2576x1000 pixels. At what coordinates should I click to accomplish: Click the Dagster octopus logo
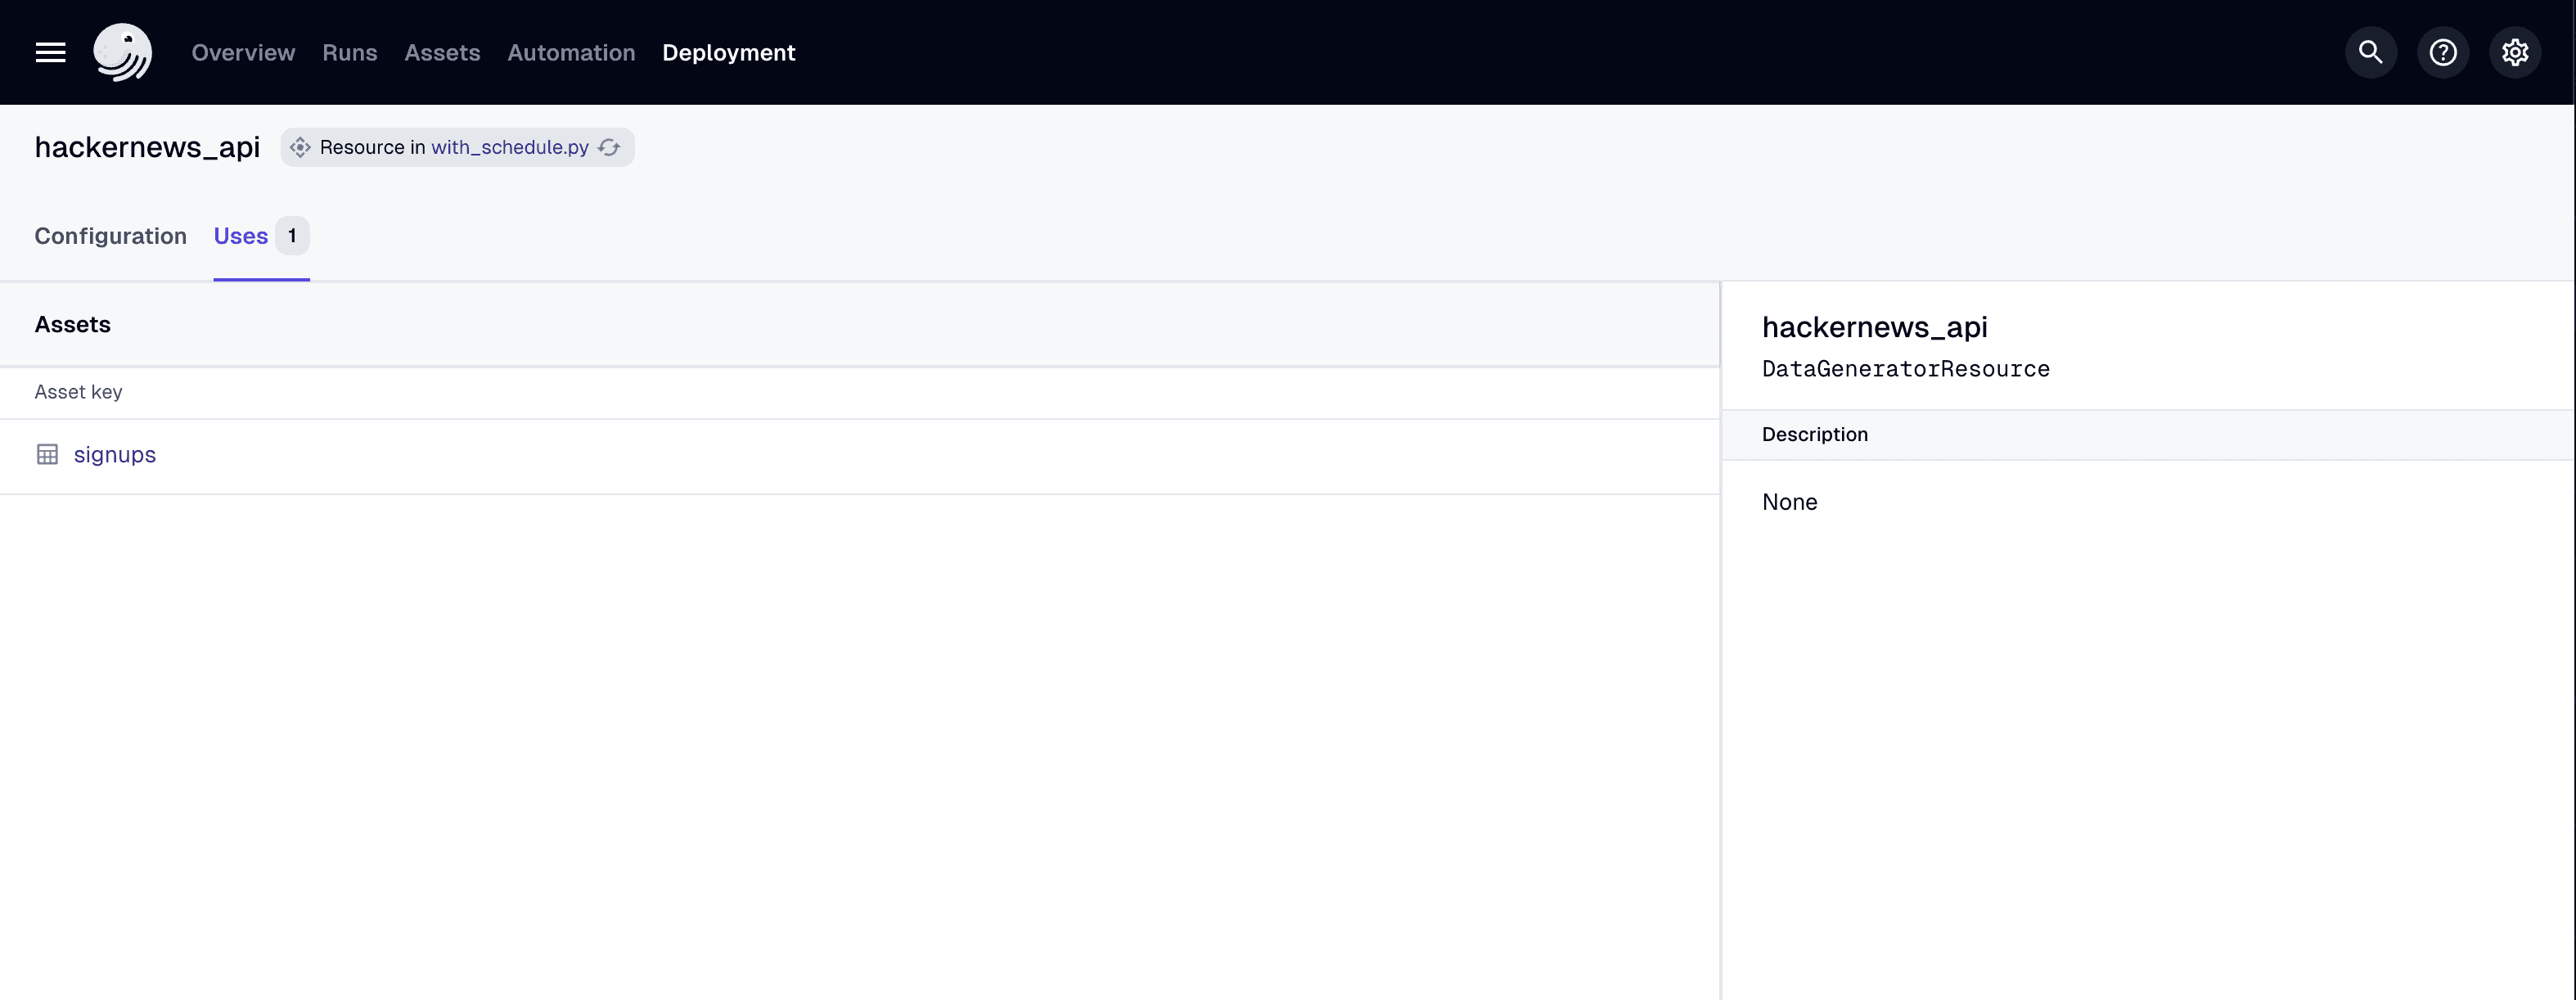point(122,52)
